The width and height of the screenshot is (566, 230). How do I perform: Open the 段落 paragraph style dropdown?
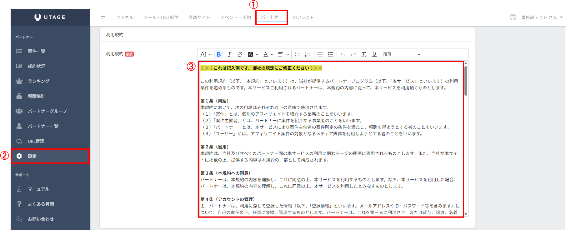coord(402,54)
